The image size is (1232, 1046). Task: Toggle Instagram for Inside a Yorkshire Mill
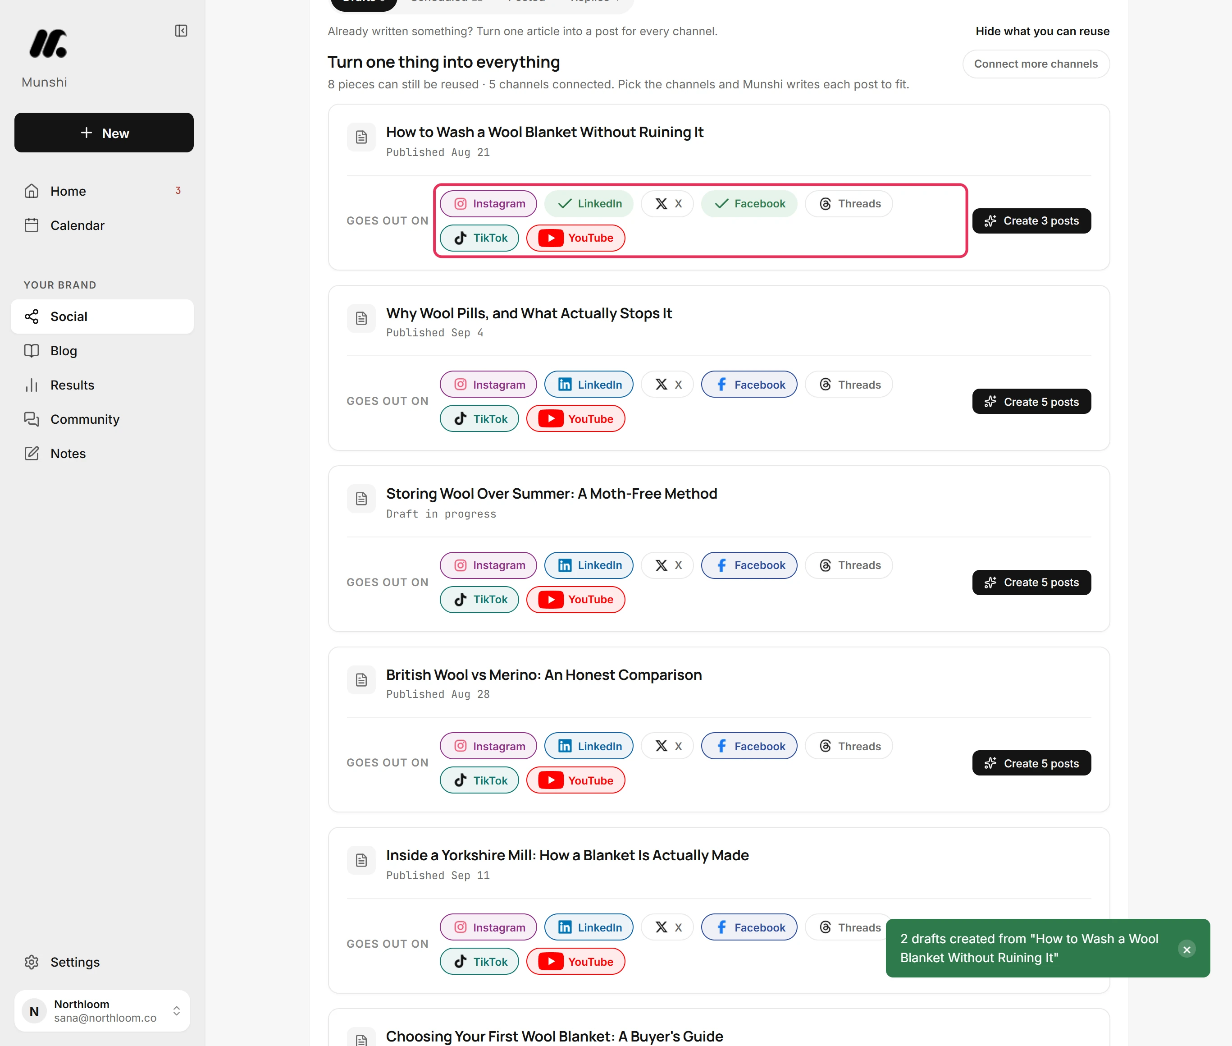[x=488, y=927]
